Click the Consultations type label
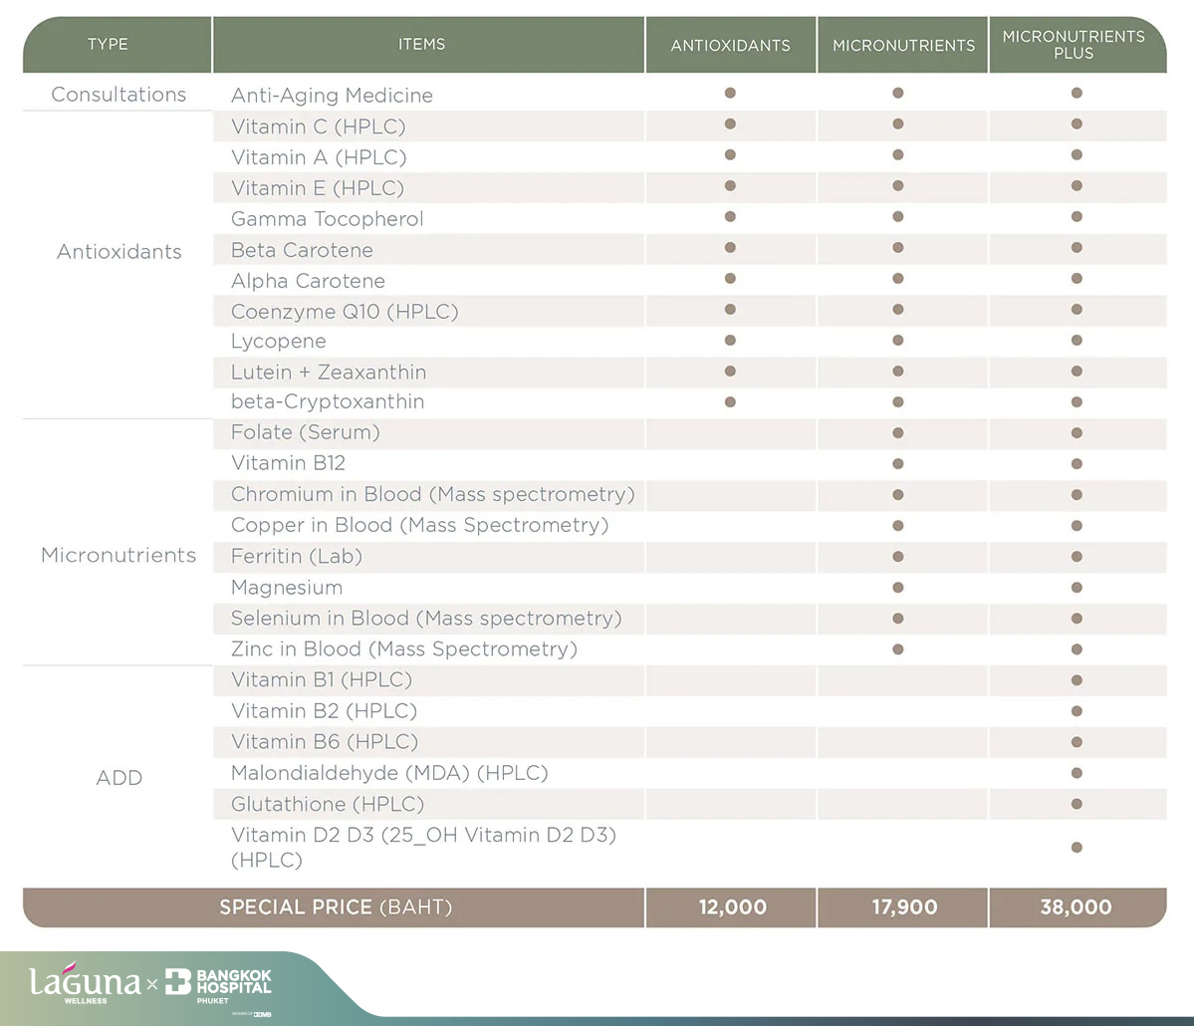The height and width of the screenshot is (1026, 1194). [119, 95]
